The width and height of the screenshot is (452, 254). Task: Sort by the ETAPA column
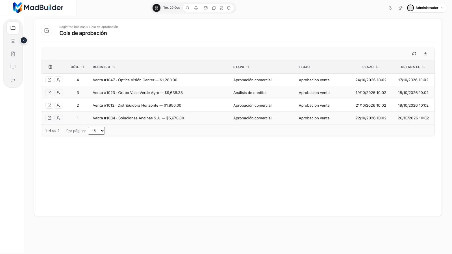pyautogui.click(x=241, y=67)
